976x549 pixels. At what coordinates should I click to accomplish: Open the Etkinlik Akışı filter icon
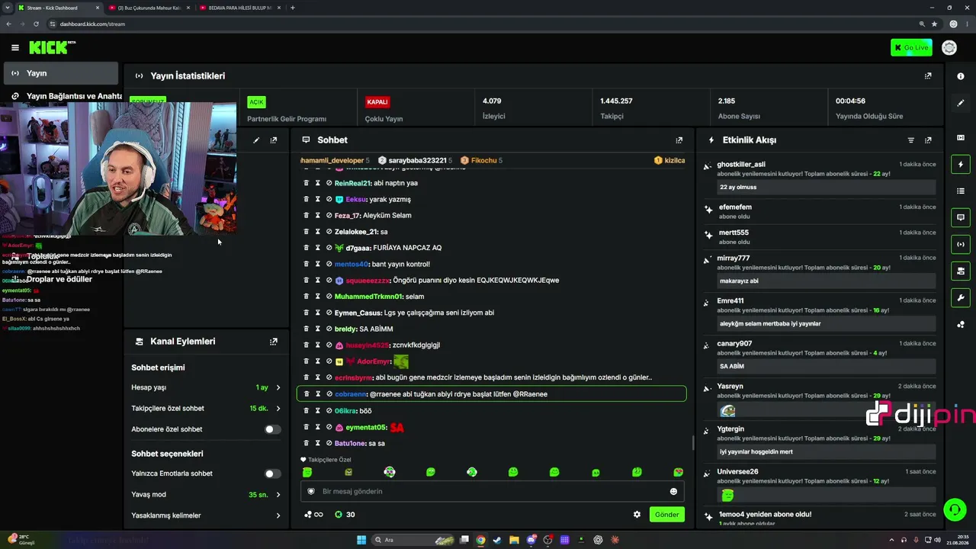click(910, 140)
